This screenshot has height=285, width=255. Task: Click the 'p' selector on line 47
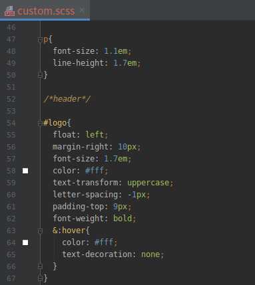coord(46,40)
